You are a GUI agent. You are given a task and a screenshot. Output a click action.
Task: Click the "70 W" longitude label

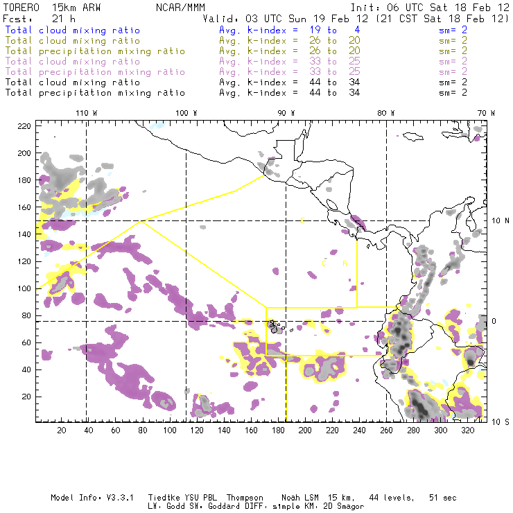[x=486, y=113]
